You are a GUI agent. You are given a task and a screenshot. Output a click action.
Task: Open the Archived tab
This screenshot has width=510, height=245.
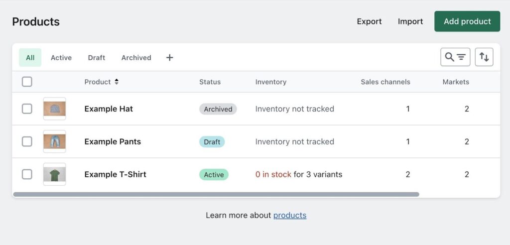tap(136, 58)
